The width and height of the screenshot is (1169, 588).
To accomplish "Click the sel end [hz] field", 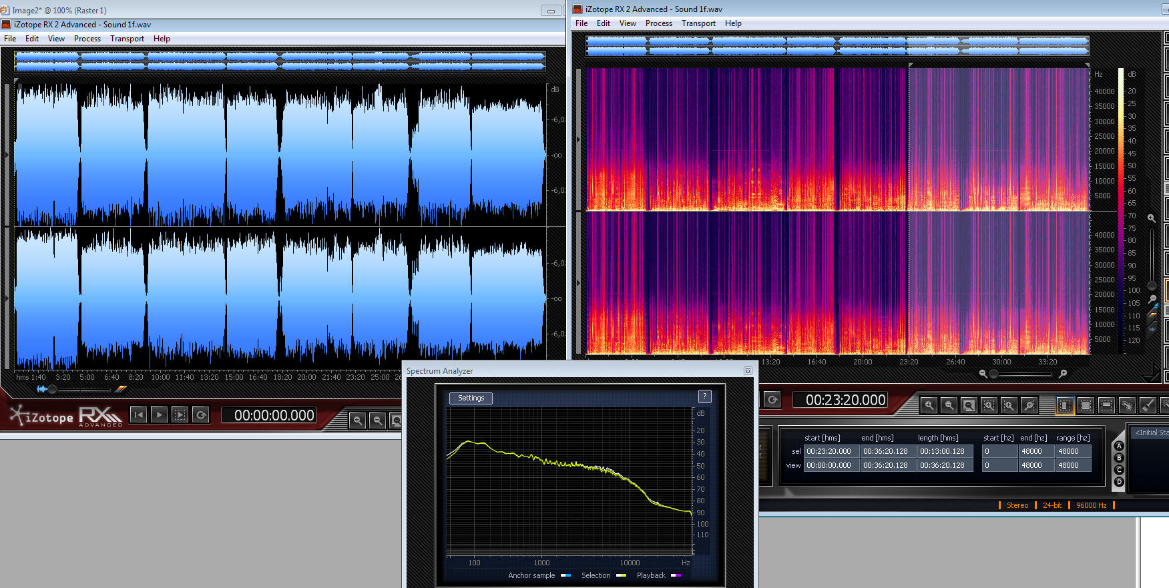I will pyautogui.click(x=1036, y=451).
